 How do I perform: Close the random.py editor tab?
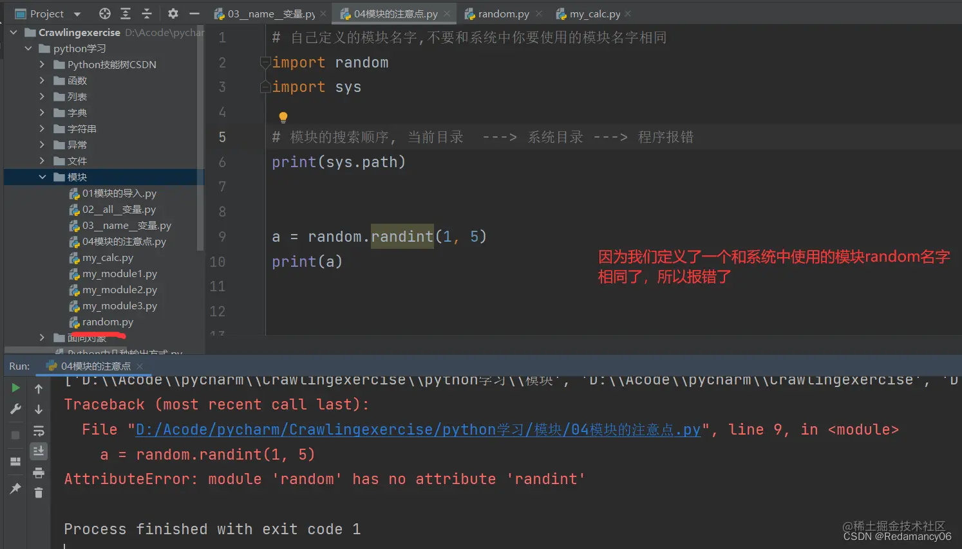point(539,14)
